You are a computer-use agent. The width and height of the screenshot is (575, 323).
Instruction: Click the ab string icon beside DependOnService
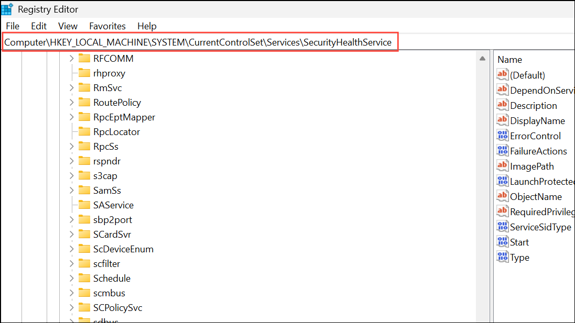502,90
